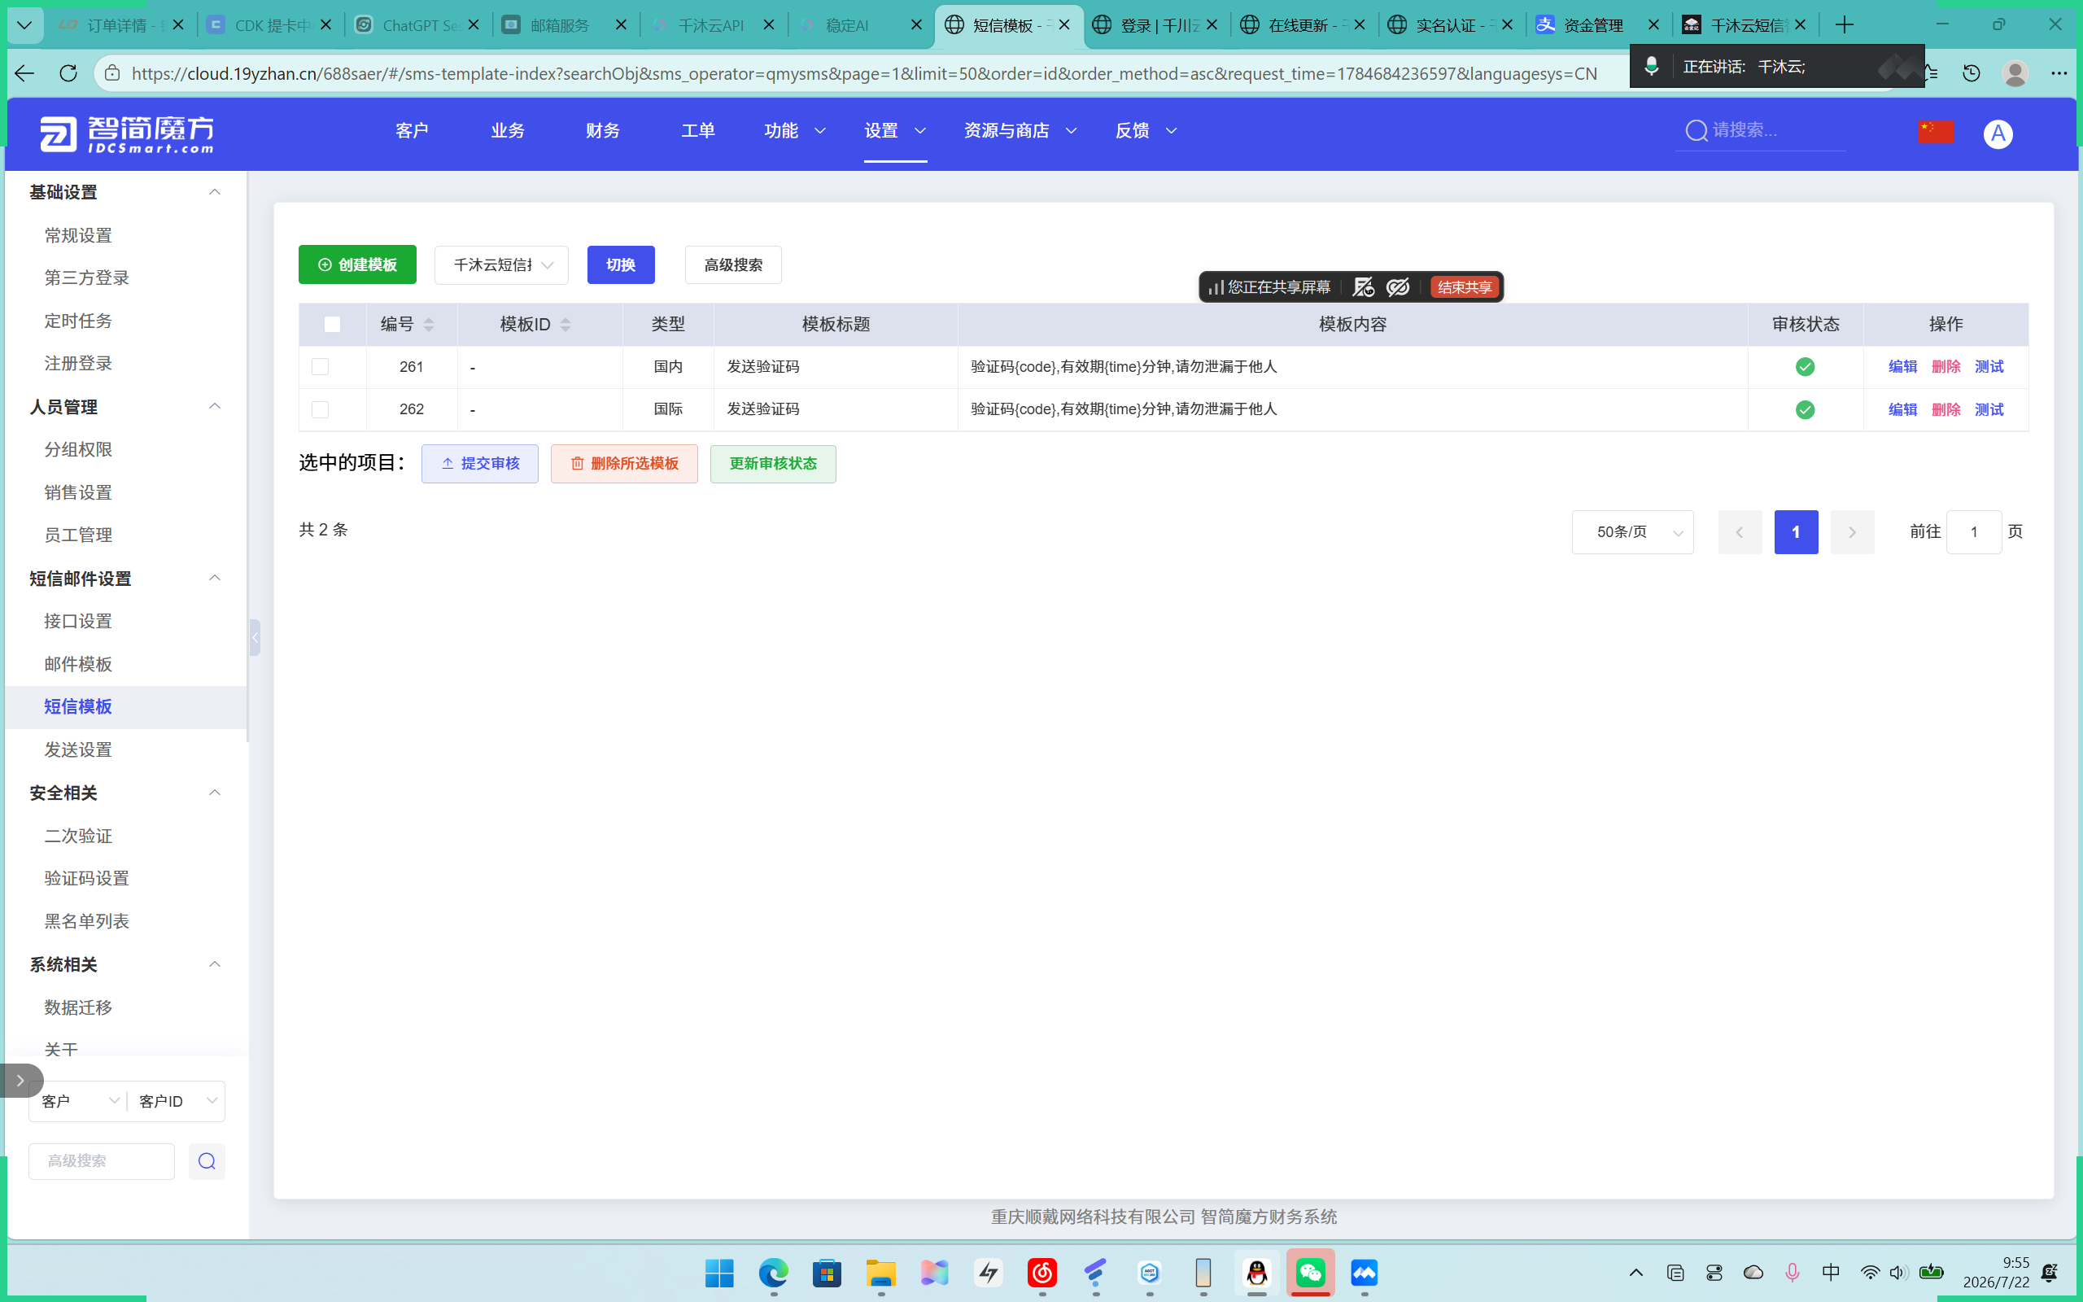Open the 客户ID search type dropdown

(x=177, y=1101)
